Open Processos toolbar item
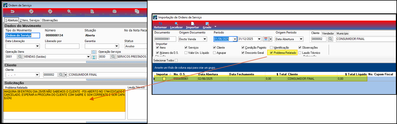Viewport: 397px width, 124px height. [92, 13]
